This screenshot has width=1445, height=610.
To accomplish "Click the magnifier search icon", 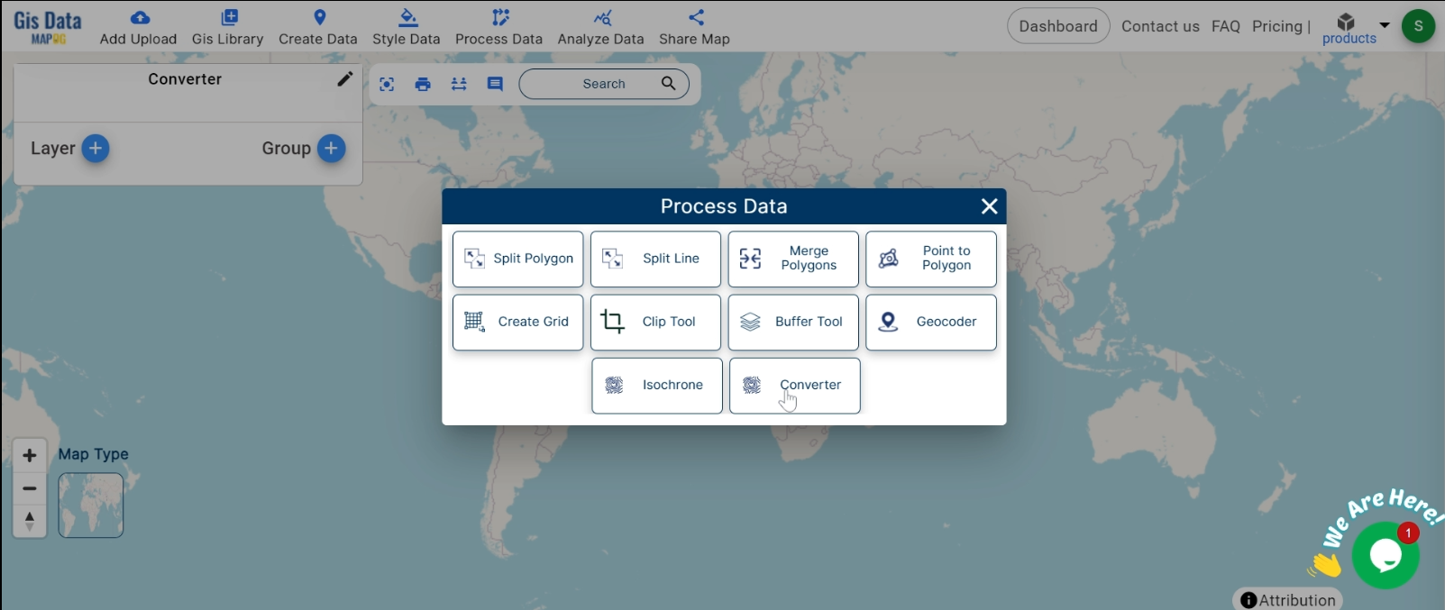I will 668,84.
